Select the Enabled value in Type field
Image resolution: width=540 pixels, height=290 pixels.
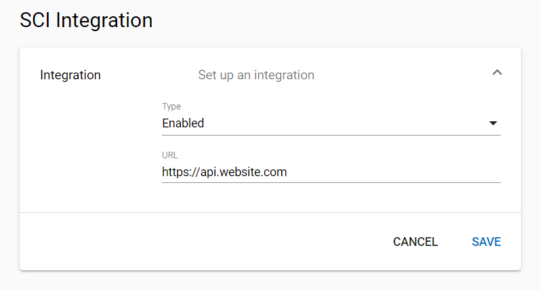[183, 123]
